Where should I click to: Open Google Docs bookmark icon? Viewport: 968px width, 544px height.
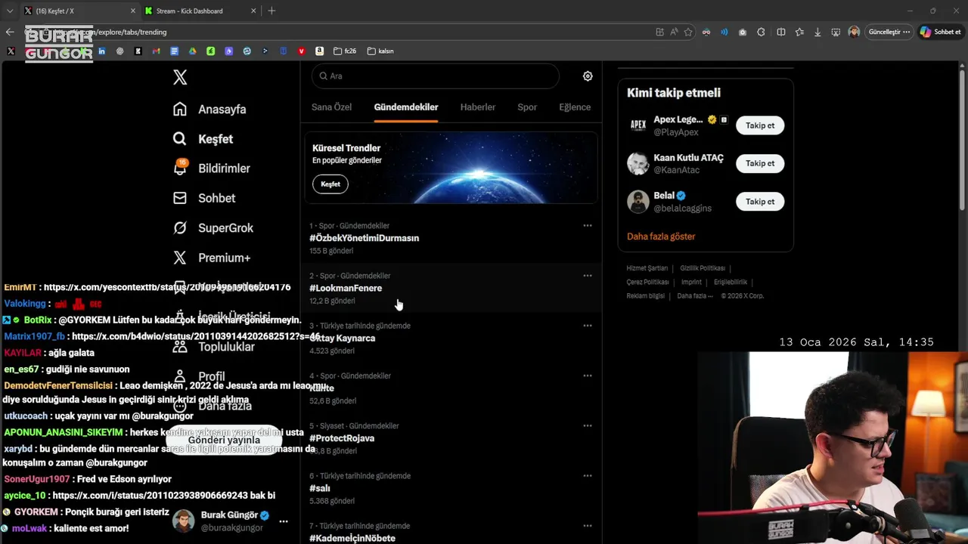(174, 51)
